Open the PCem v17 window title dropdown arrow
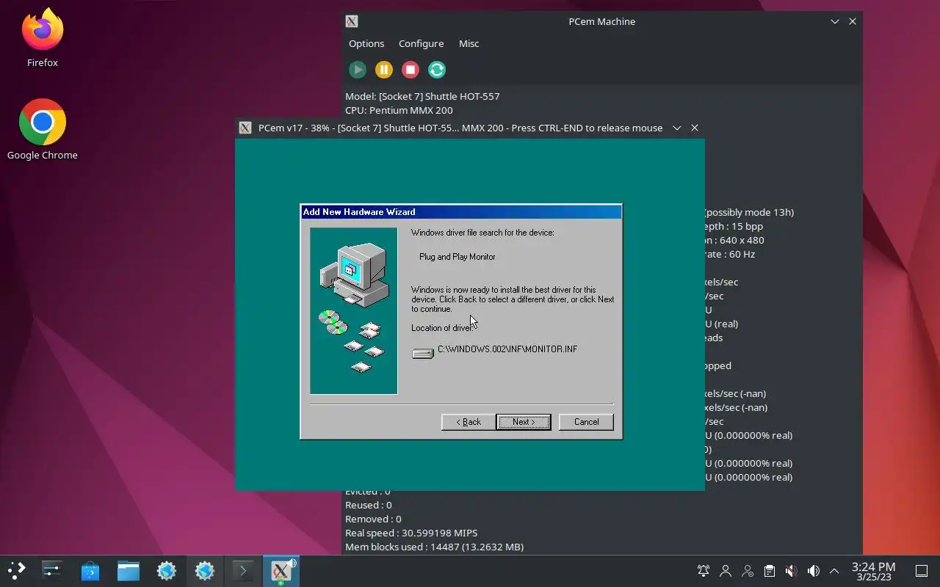 pyautogui.click(x=677, y=128)
